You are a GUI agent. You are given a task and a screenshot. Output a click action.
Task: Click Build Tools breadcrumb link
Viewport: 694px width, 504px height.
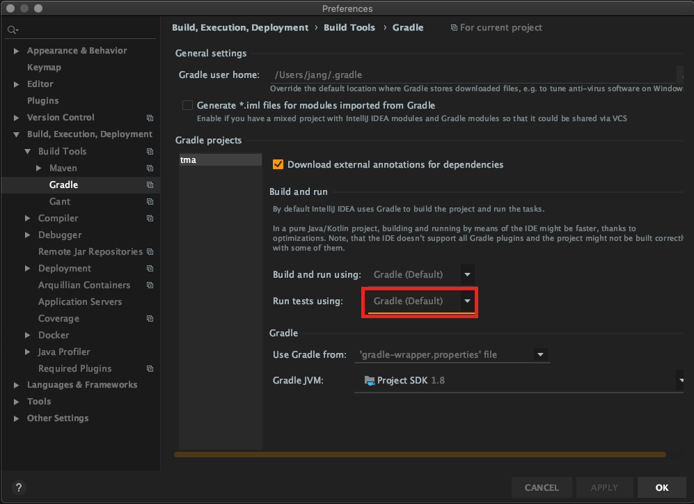click(349, 27)
